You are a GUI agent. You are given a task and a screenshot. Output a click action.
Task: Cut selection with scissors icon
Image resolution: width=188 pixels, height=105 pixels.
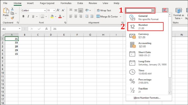pos(12,9)
